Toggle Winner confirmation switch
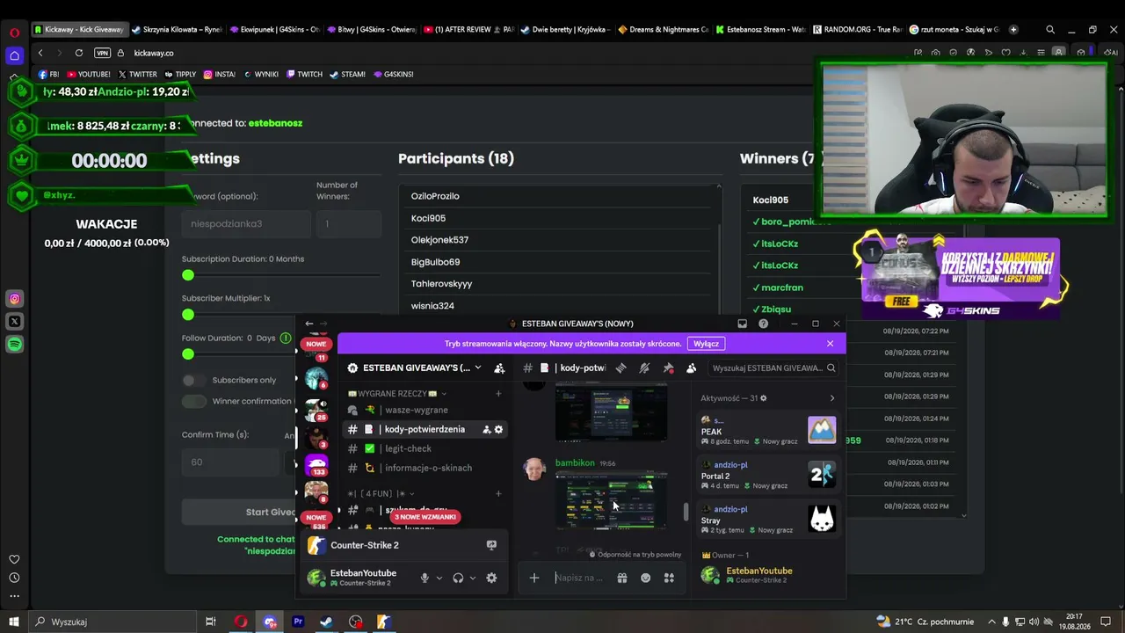 194,401
